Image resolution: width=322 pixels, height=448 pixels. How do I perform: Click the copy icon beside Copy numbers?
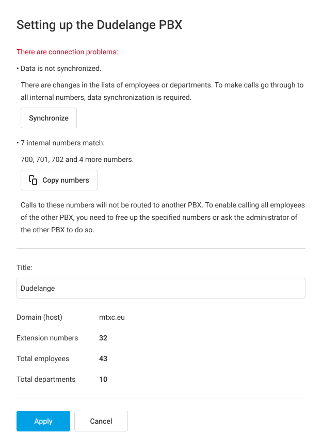33,180
